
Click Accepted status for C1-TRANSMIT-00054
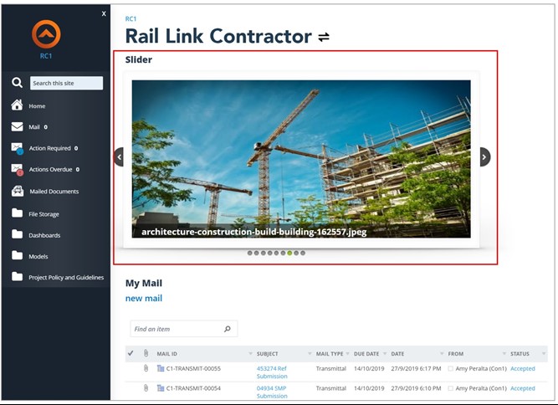[522, 388]
